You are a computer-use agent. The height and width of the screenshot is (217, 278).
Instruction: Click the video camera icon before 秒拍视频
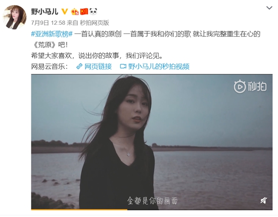[x=123, y=67]
